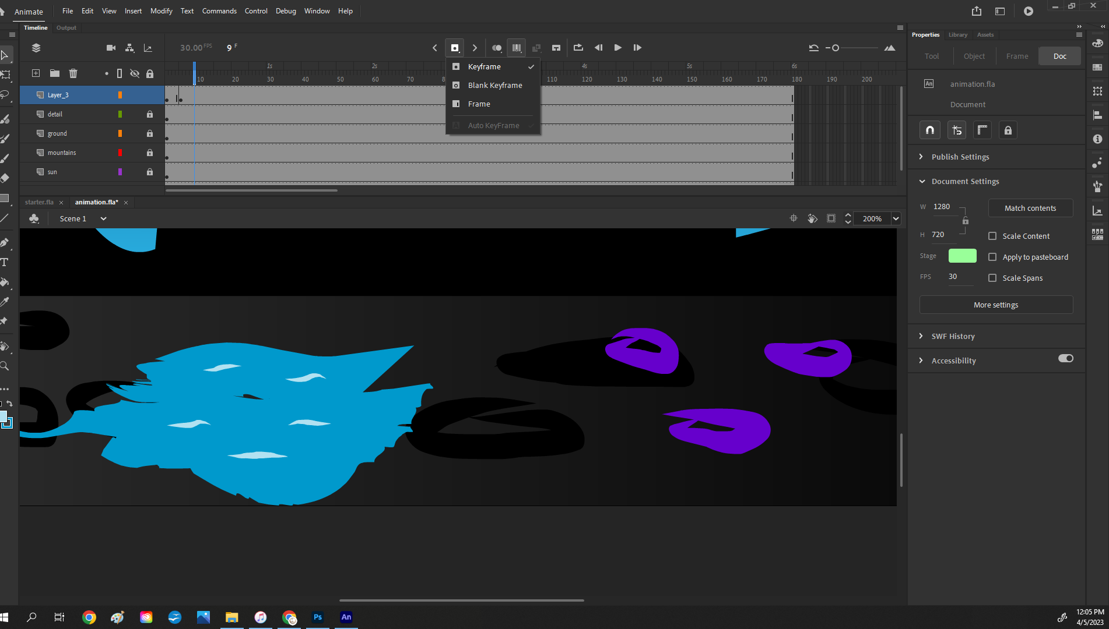Select the Text tool
Viewport: 1109px width, 629px height.
pyautogui.click(x=6, y=262)
